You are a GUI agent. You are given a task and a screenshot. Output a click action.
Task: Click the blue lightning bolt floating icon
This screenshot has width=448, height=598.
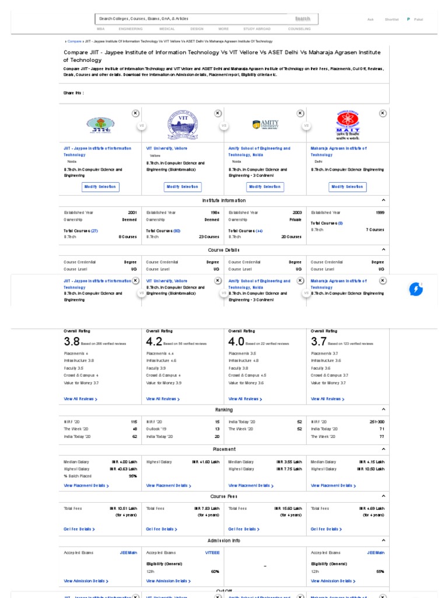click(x=416, y=288)
